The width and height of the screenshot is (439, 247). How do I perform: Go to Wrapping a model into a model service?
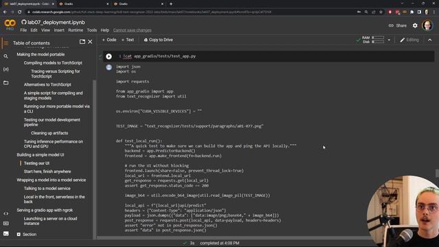point(51,180)
